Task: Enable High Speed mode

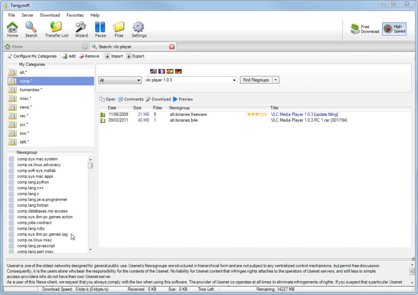Action: click(x=394, y=29)
